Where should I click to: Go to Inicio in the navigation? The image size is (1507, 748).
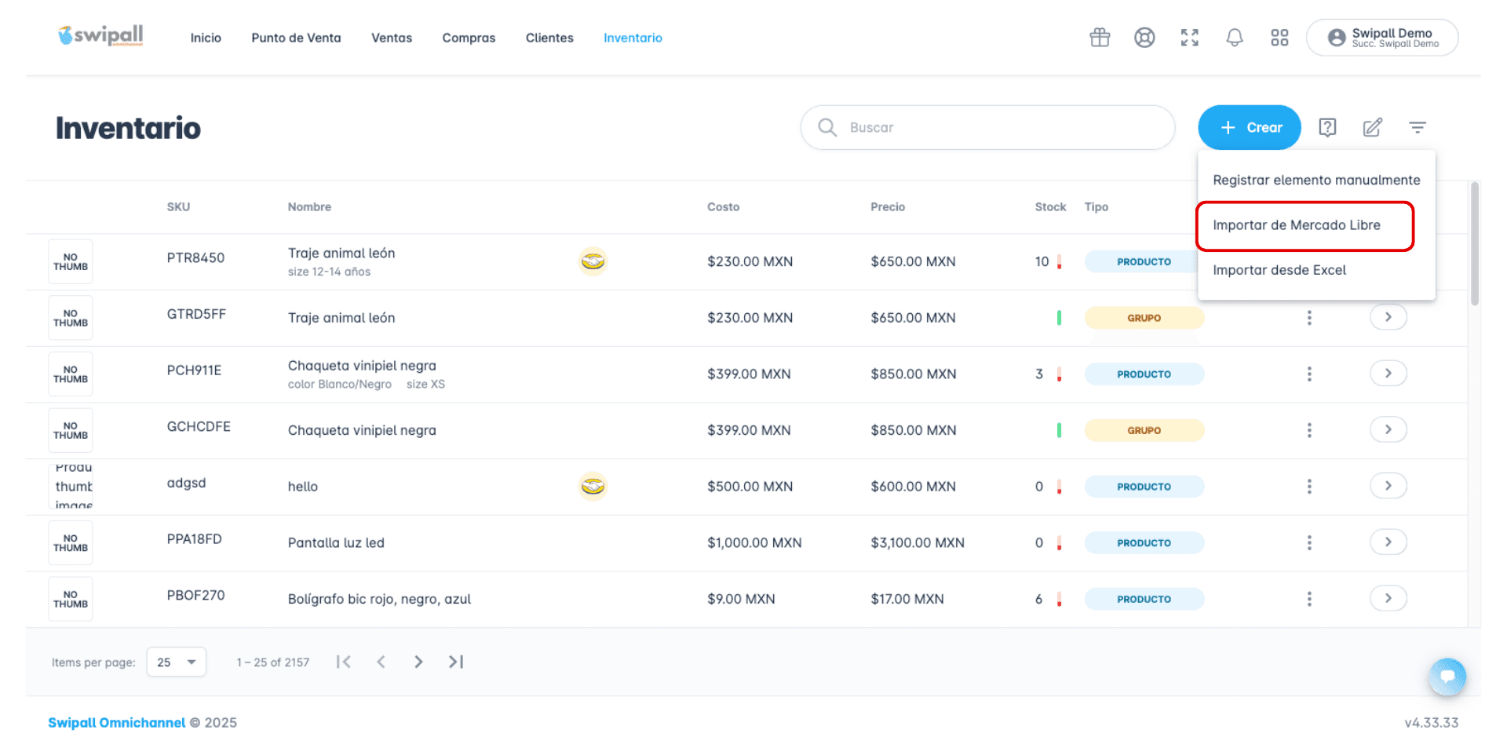206,38
